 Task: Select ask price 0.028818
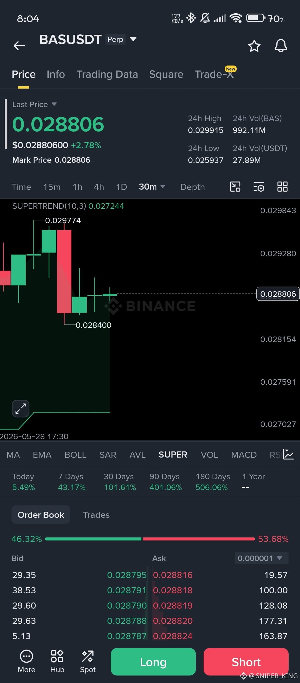[x=173, y=590]
